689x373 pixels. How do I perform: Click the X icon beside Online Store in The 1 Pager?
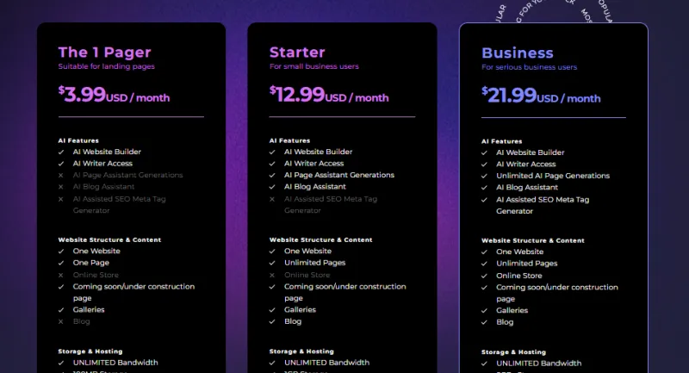(61, 275)
